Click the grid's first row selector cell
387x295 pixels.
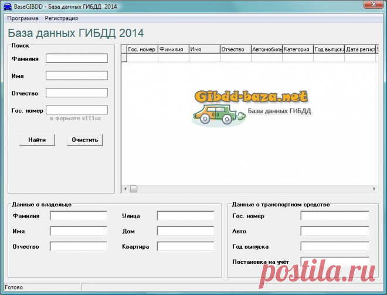click(x=124, y=57)
